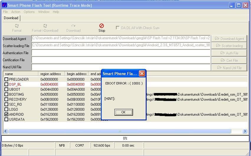The height and width of the screenshot is (156, 251).
Task: Click the Format->Download toolbar icon
Action: pos(45,26)
